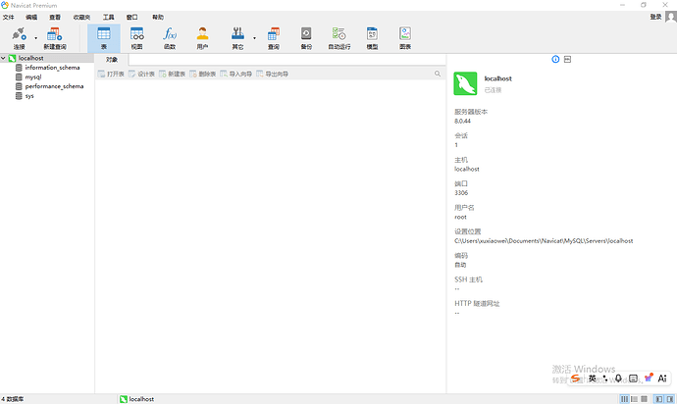677x404 pixels.
Task: Click the 导入向导 (Import Wizard) button
Action: tap(236, 74)
